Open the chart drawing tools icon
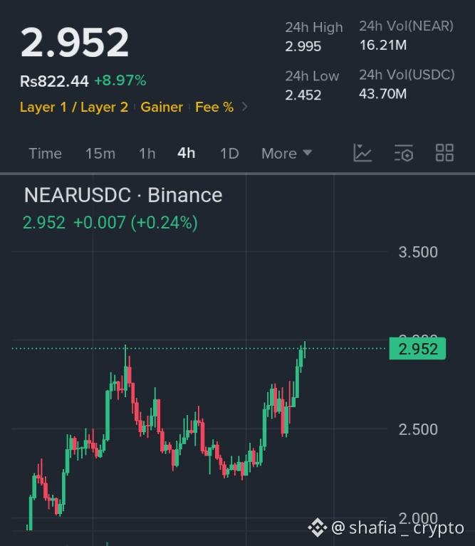Image resolution: width=475 pixels, height=546 pixels. click(362, 153)
